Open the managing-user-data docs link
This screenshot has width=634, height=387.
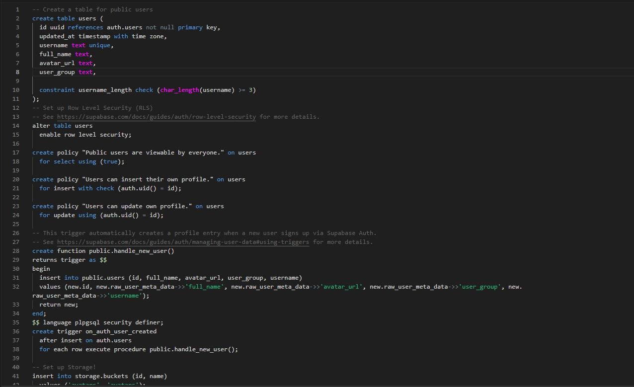click(x=183, y=242)
